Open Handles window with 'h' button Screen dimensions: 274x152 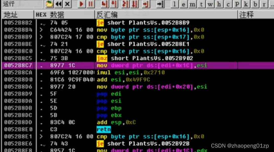pos(219,4)
